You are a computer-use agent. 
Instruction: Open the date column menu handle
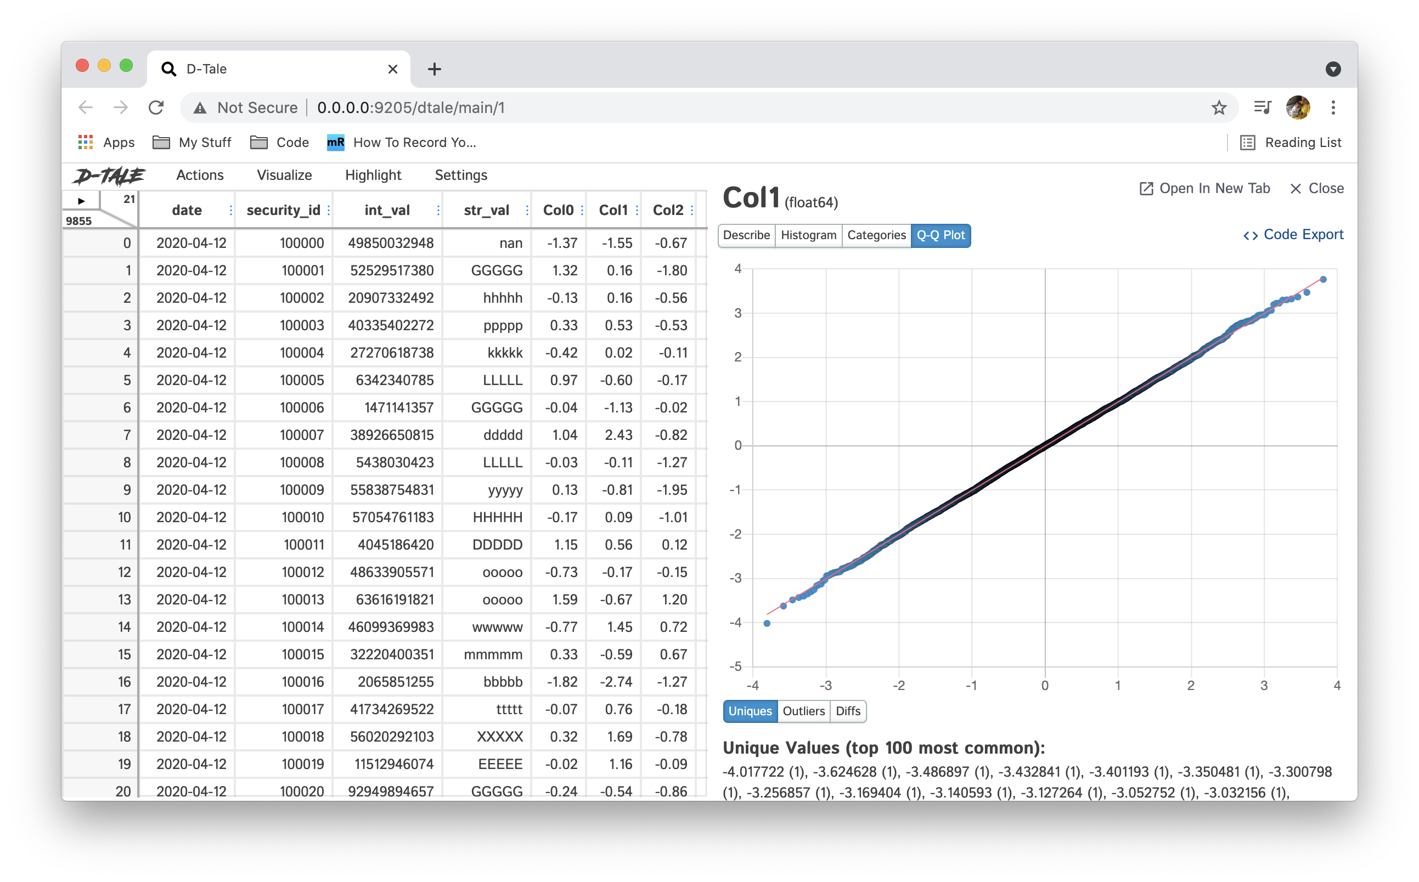click(x=231, y=211)
